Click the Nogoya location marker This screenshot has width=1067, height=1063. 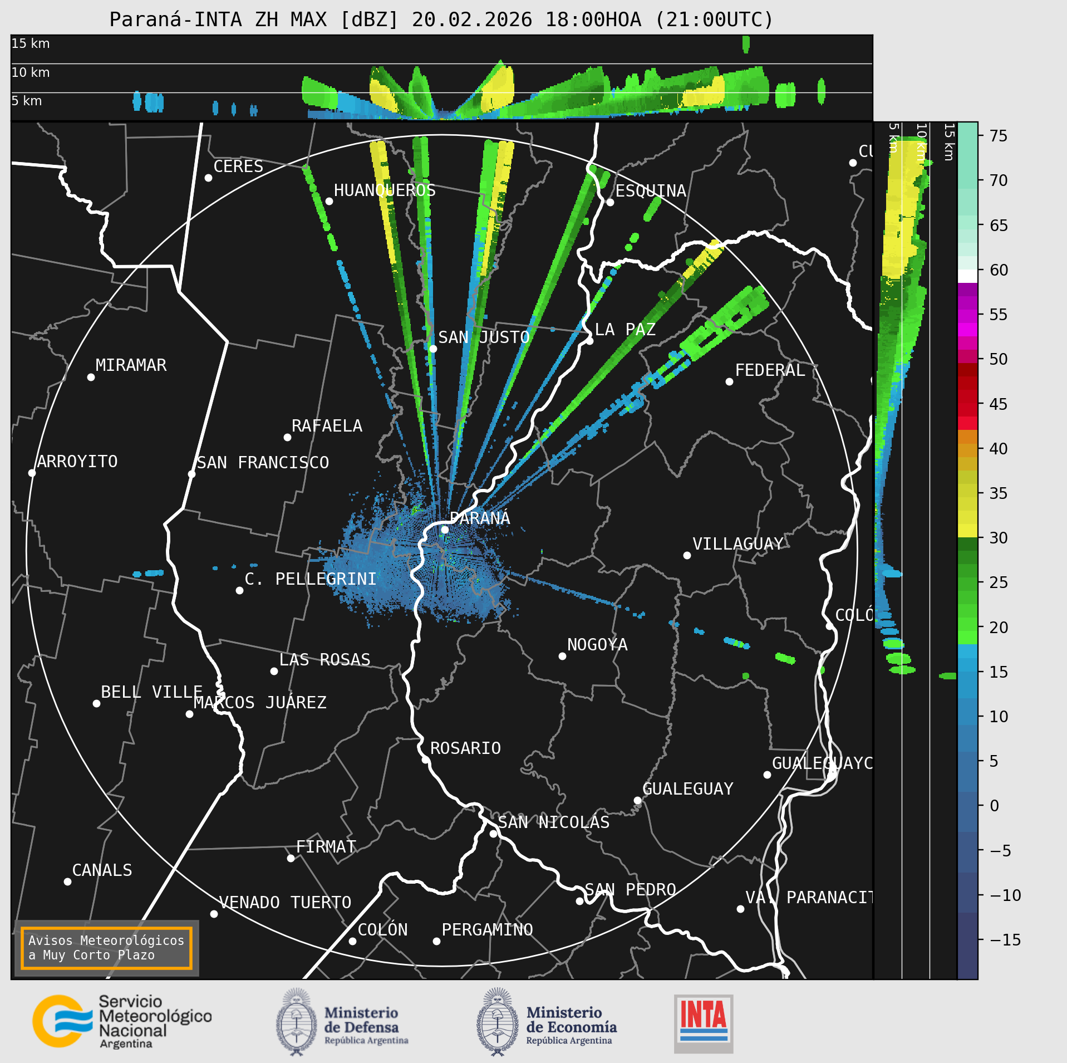(562, 656)
